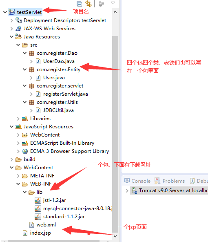Collapse the com.register.Dao package
Screen dimensions: 208x242
(x=24, y=53)
